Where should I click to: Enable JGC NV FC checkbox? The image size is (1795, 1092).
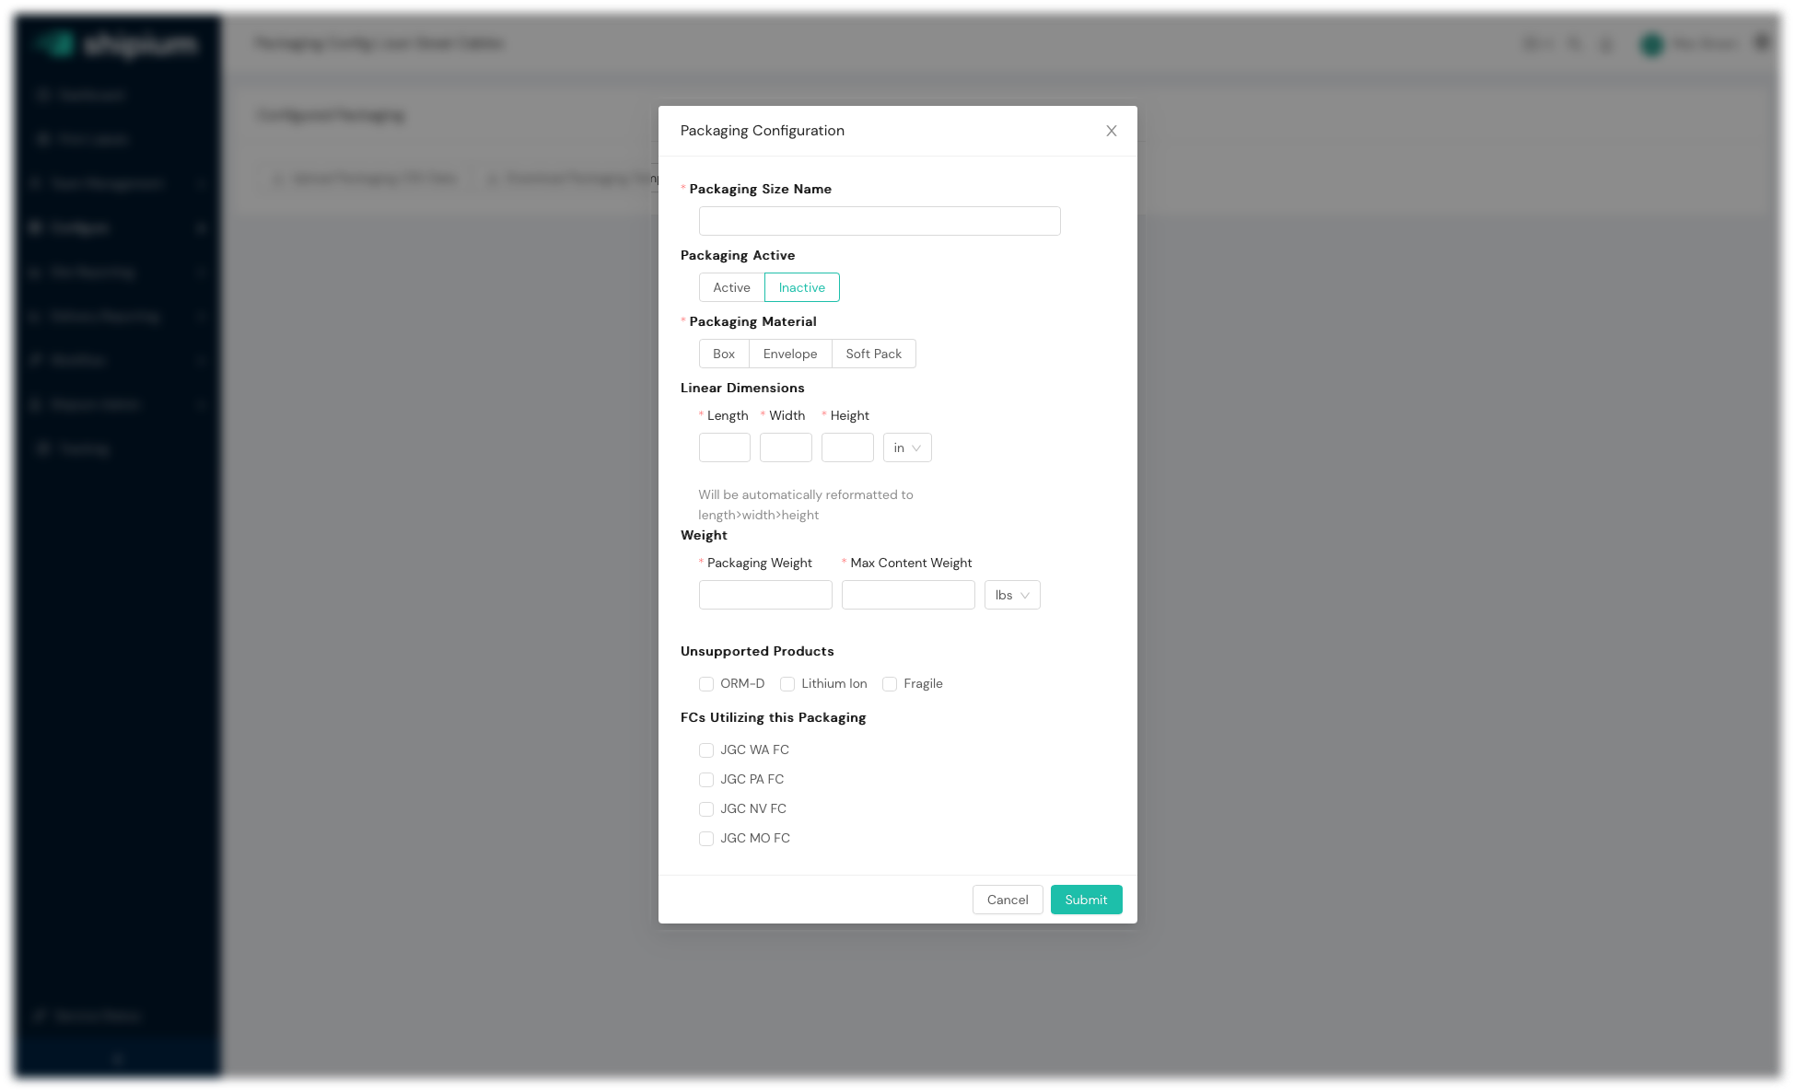(706, 809)
